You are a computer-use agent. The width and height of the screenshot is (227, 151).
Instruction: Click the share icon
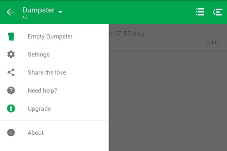[11, 72]
